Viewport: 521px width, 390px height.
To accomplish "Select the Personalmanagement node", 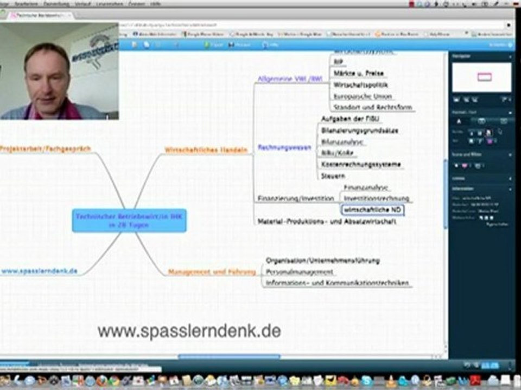I will coord(300,272).
